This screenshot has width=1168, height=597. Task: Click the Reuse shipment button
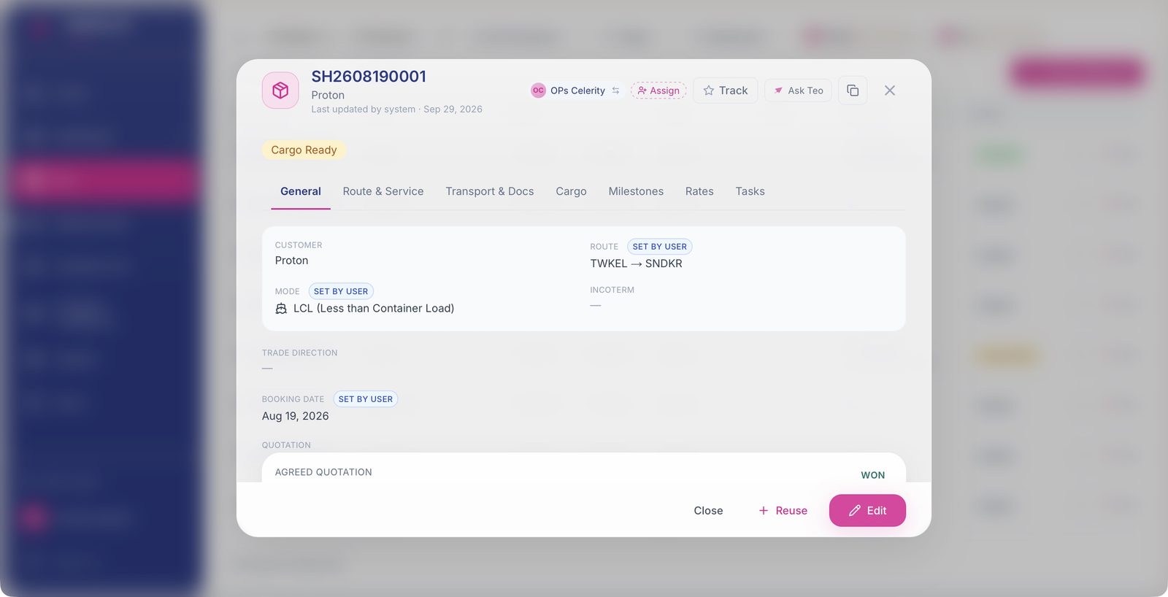coord(783,510)
